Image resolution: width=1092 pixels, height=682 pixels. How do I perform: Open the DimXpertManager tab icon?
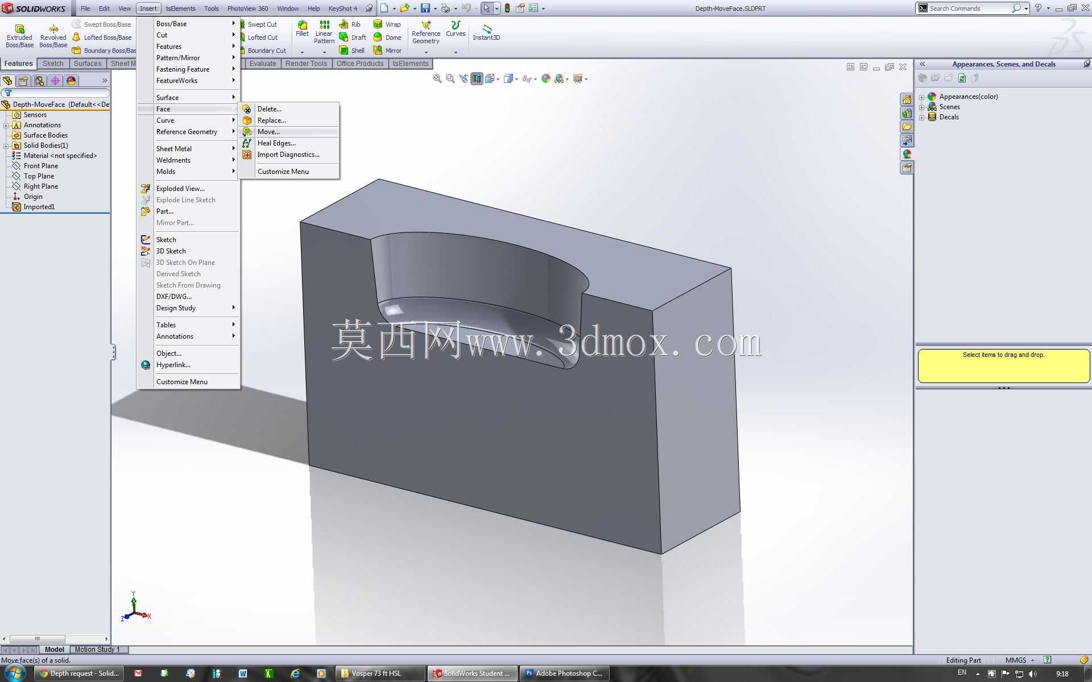pyautogui.click(x=55, y=81)
